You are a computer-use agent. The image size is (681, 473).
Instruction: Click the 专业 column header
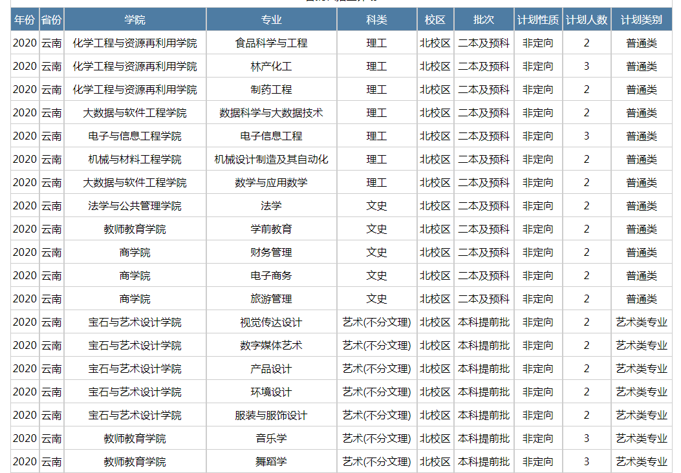[271, 20]
